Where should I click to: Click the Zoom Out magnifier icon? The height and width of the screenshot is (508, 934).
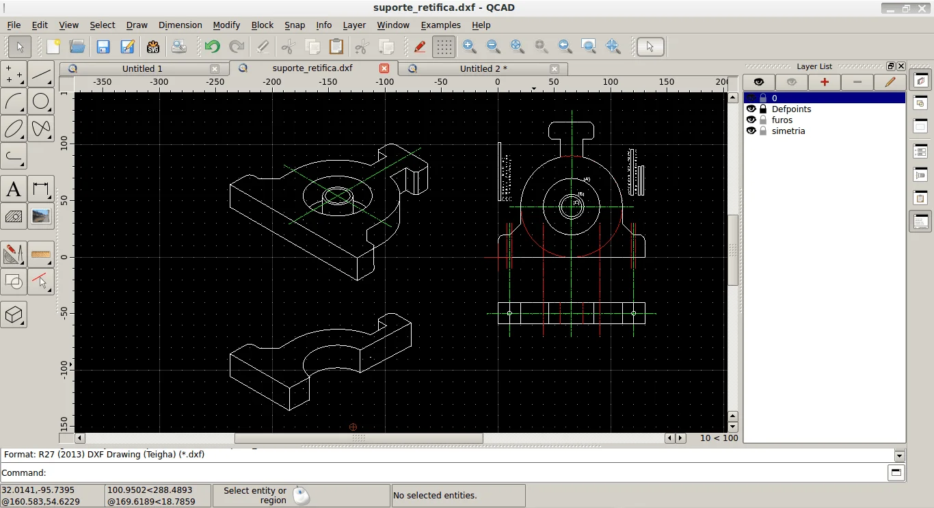[493, 46]
